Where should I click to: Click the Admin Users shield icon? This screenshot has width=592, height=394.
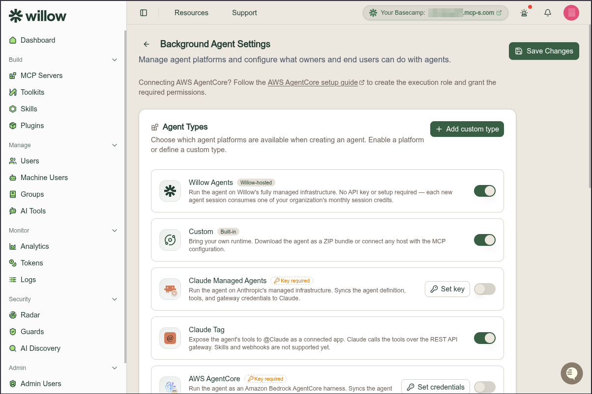point(13,384)
